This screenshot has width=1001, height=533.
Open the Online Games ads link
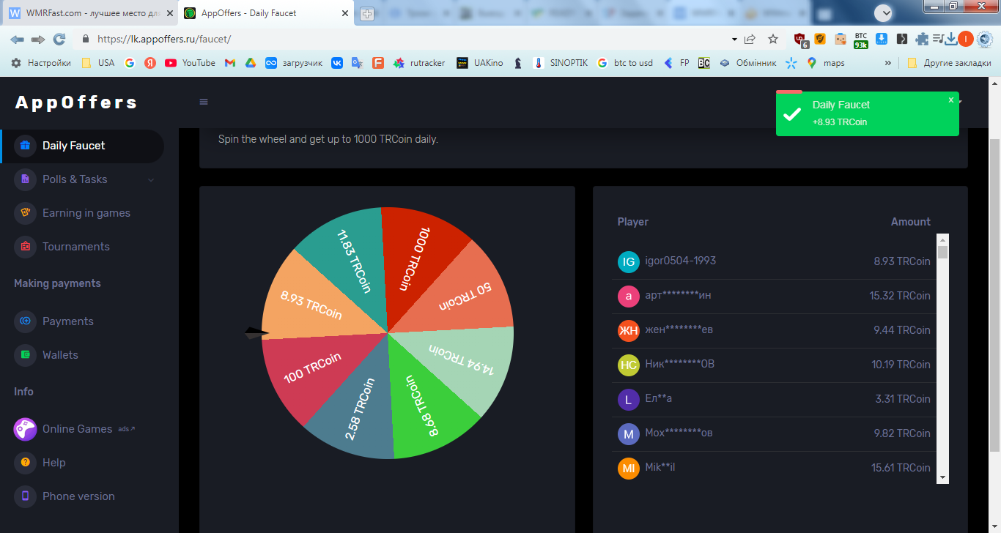[x=83, y=429]
